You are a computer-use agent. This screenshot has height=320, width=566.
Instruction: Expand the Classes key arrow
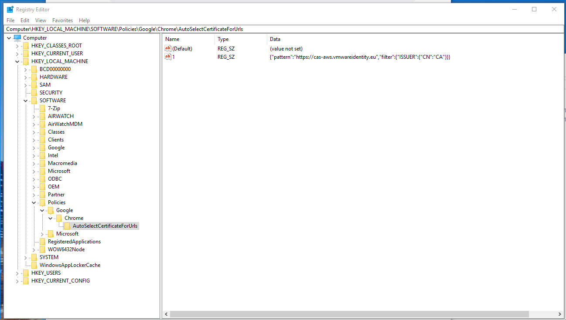point(34,132)
